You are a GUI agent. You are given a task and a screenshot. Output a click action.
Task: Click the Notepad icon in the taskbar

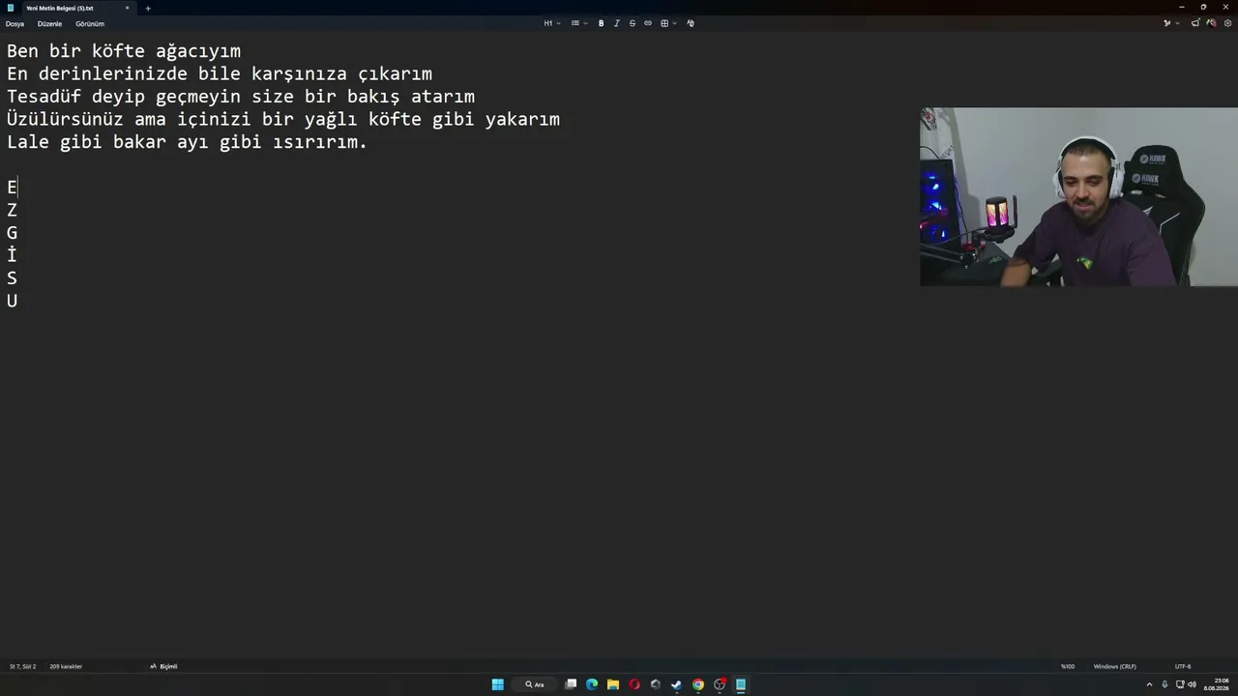point(741,684)
